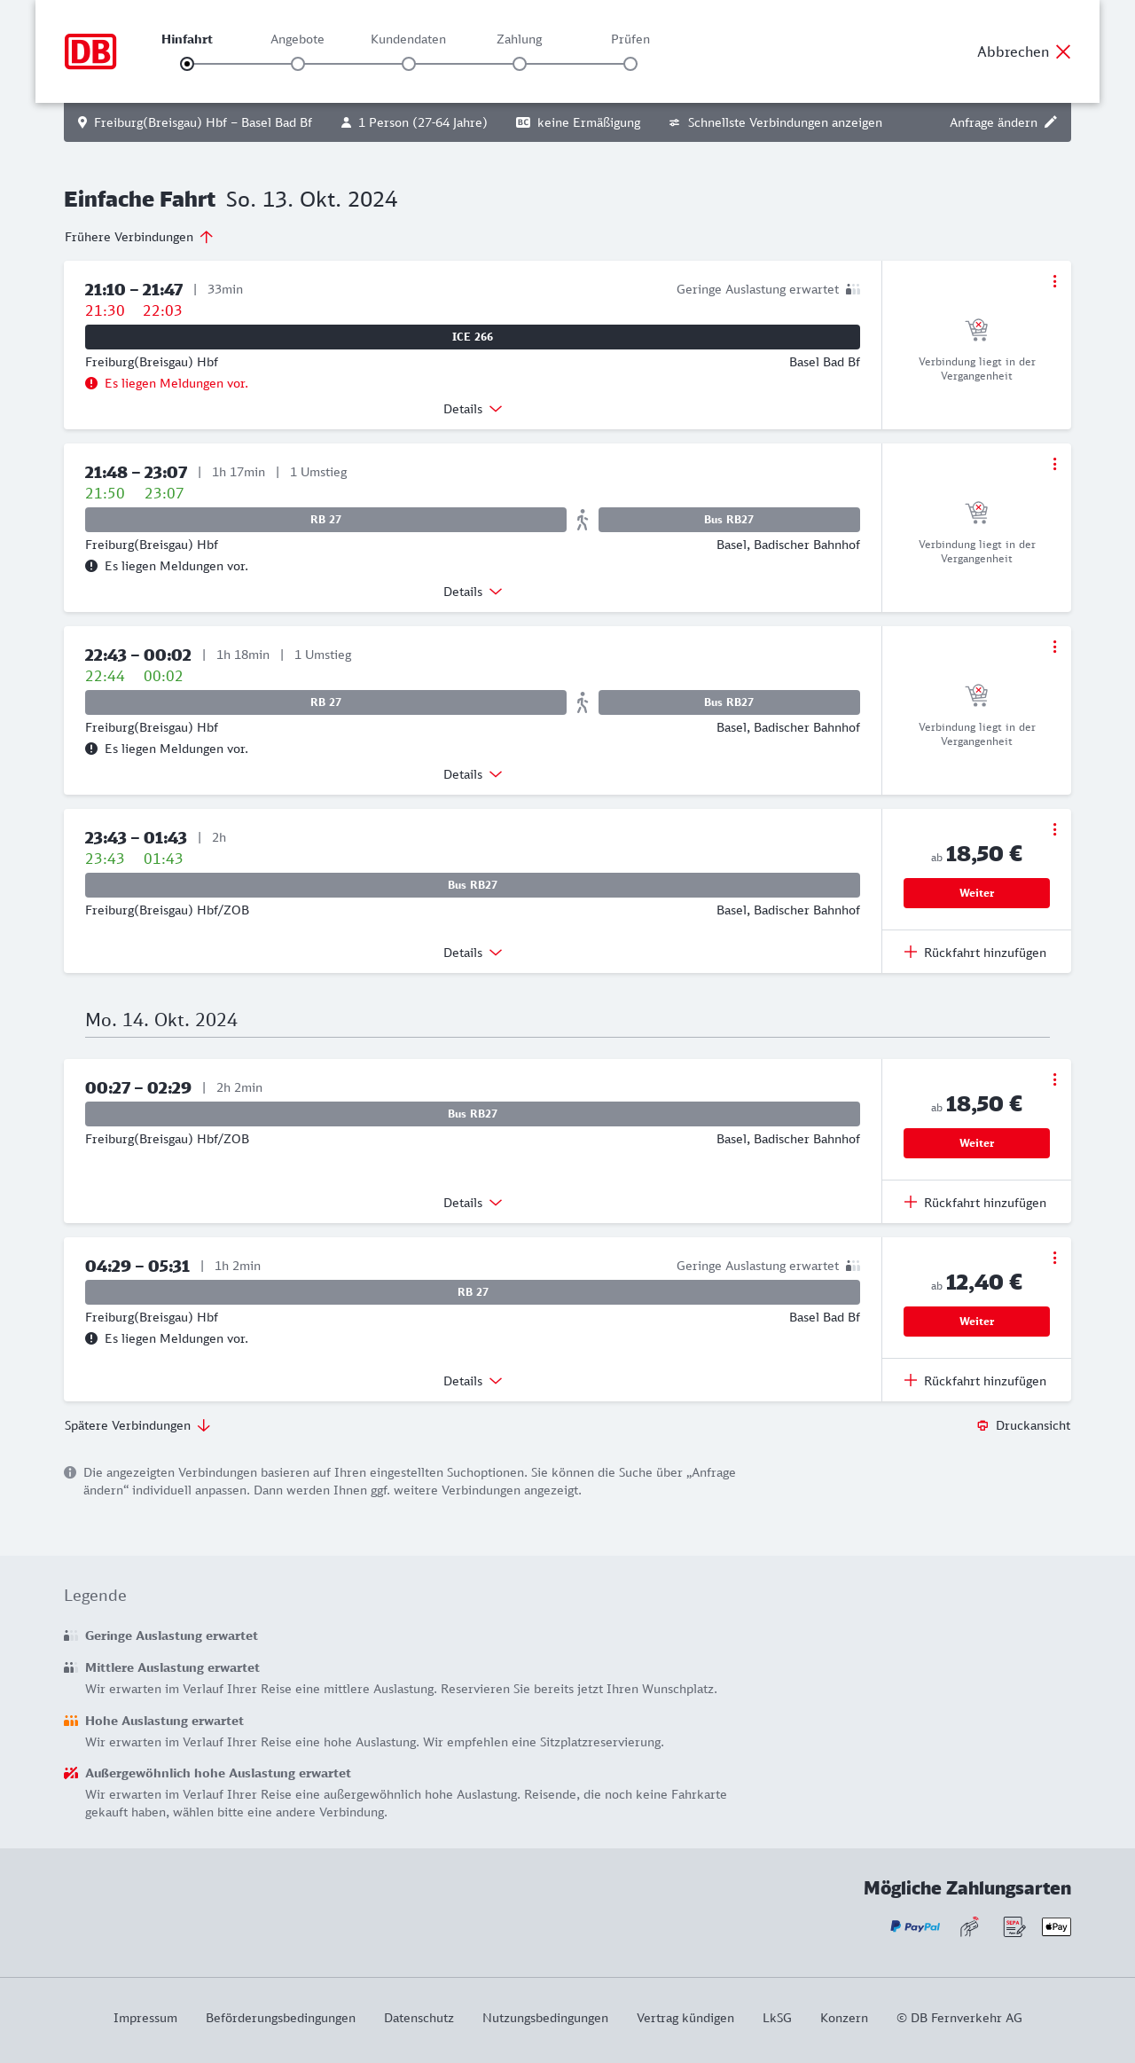Viewport: 1135px width, 2063px height.
Task: Select the Hinfahrt step radio marker
Action: 187,64
